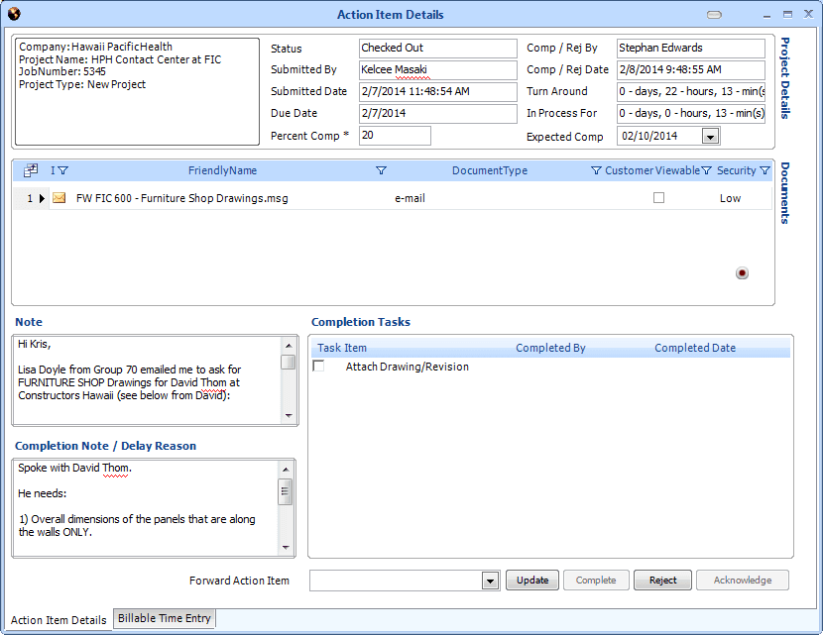Check the Attach Drawing/Revision task checkbox
Screen dimensions: 823x635
tap(318, 367)
